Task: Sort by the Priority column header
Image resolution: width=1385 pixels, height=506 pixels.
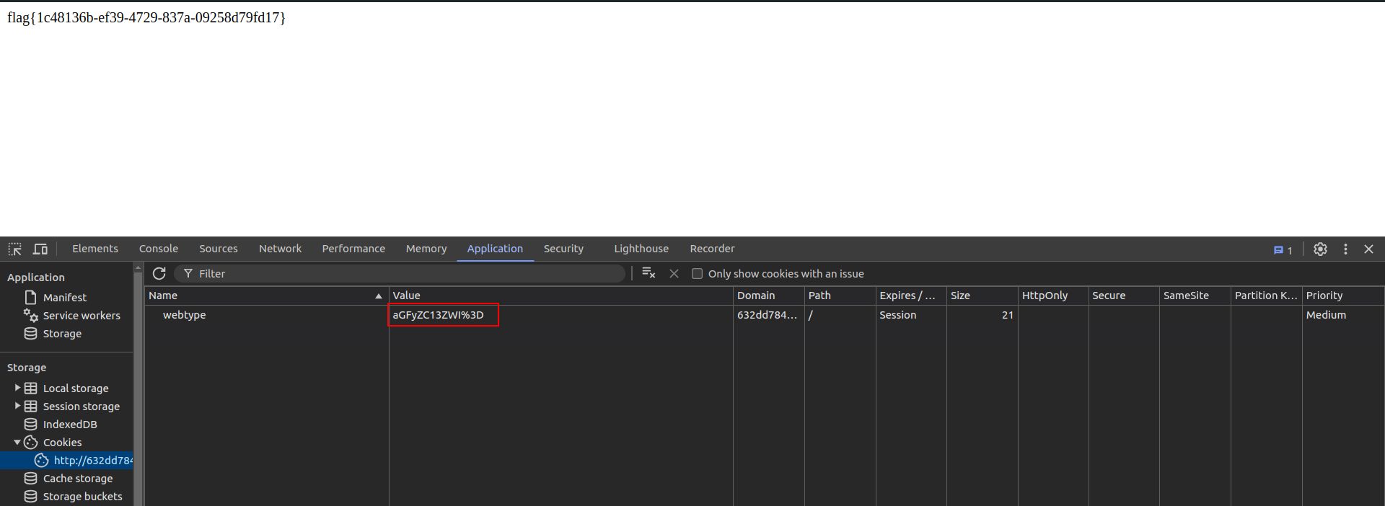Action: [x=1342, y=296]
